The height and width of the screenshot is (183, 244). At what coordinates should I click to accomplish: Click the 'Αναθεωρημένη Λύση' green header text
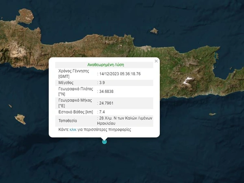[x=105, y=65]
